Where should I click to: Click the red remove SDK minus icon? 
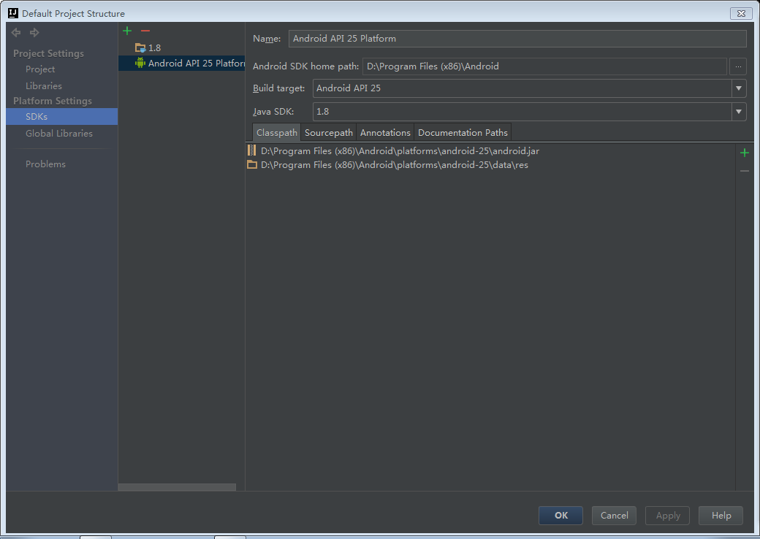coord(145,31)
